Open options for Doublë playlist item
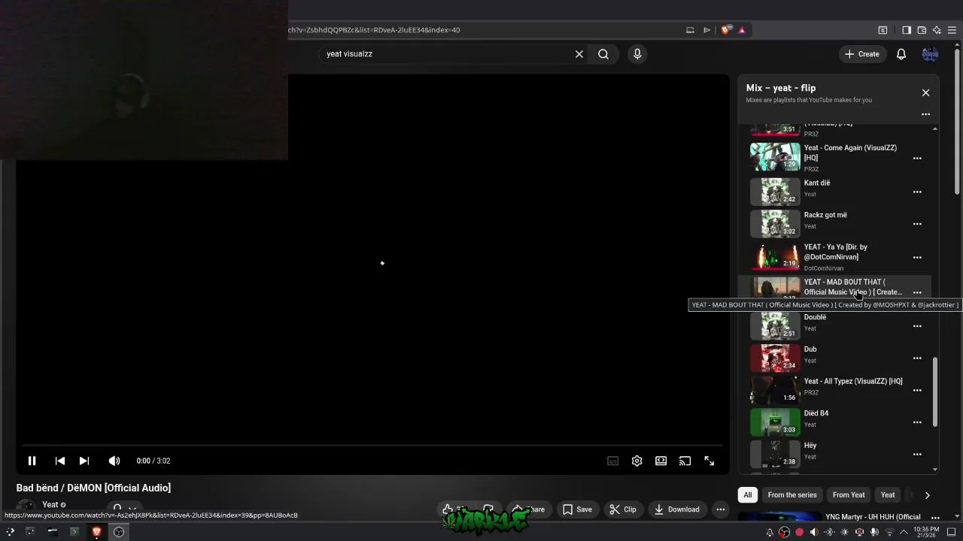The width and height of the screenshot is (963, 541). [x=917, y=326]
